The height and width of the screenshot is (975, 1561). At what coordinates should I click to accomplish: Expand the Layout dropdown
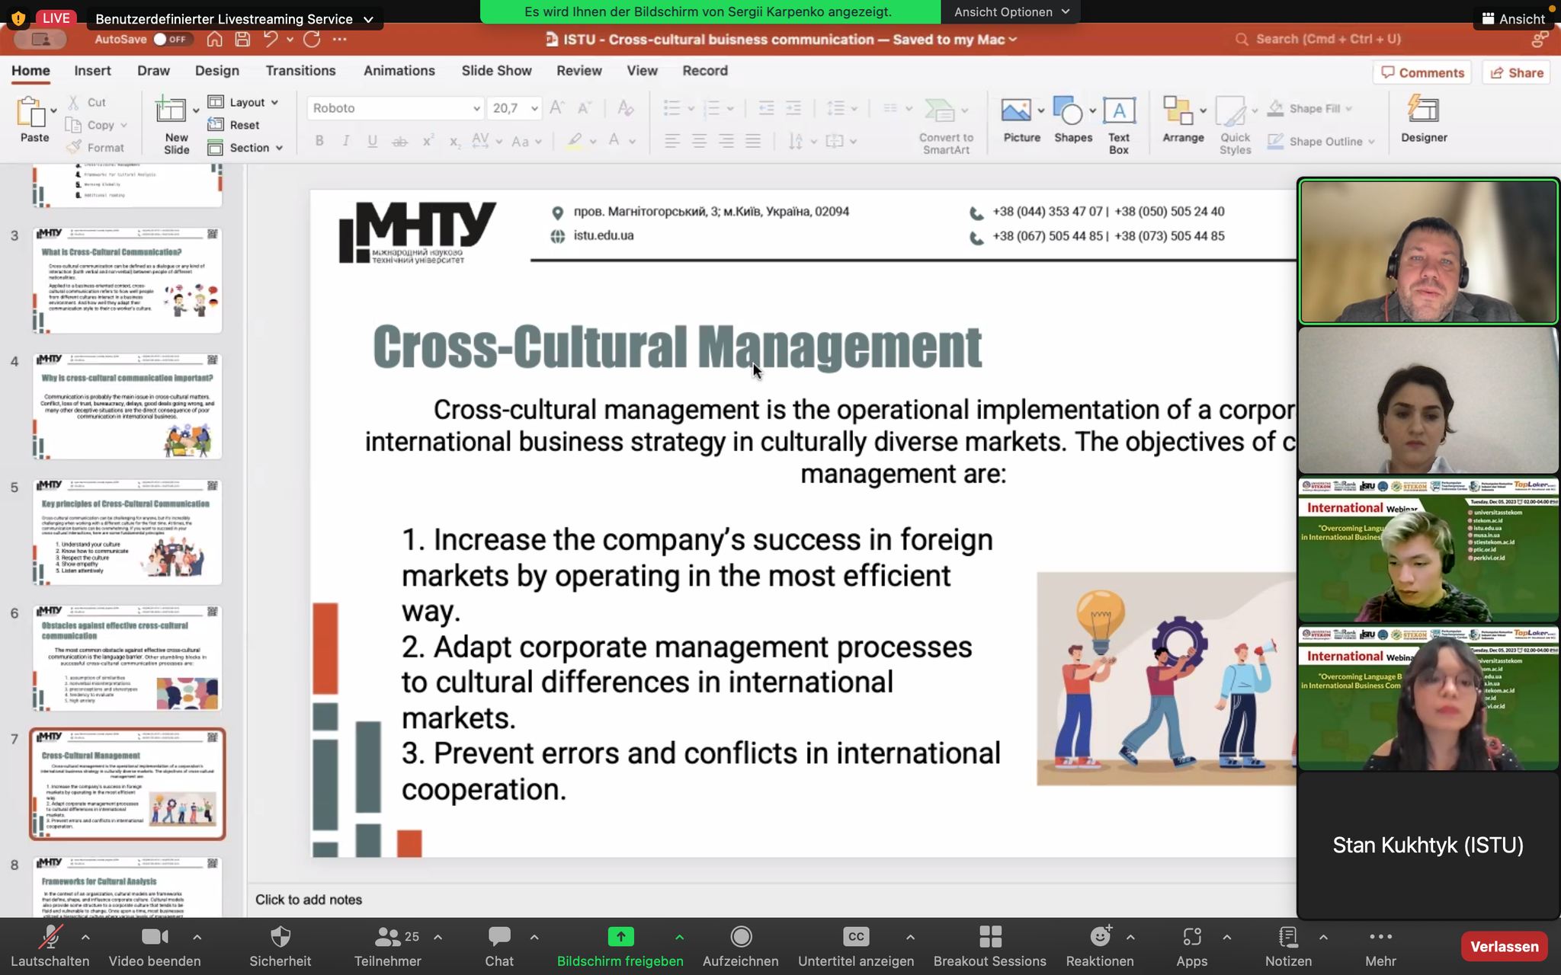pyautogui.click(x=274, y=102)
